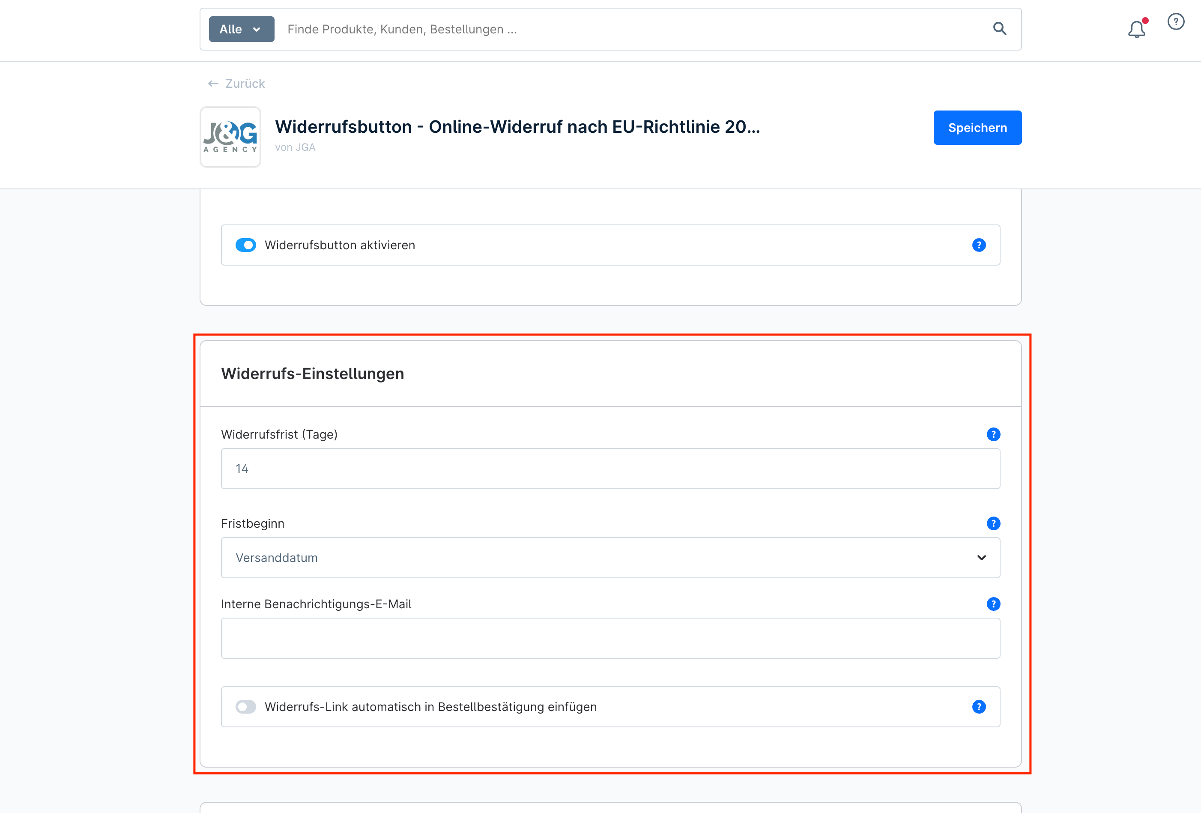Click the Fristbeginn dropdown chevron arrow

[x=981, y=558]
